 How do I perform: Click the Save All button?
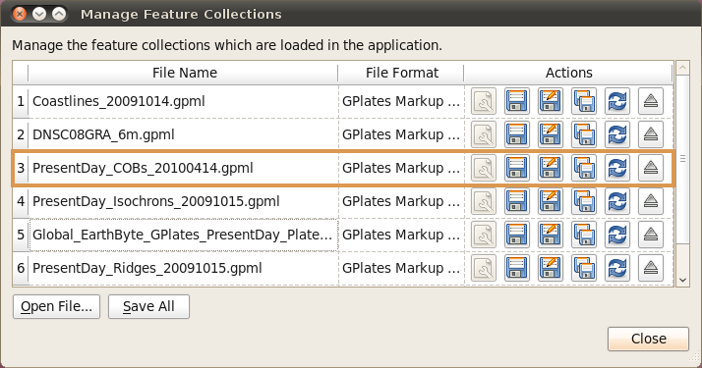[148, 306]
